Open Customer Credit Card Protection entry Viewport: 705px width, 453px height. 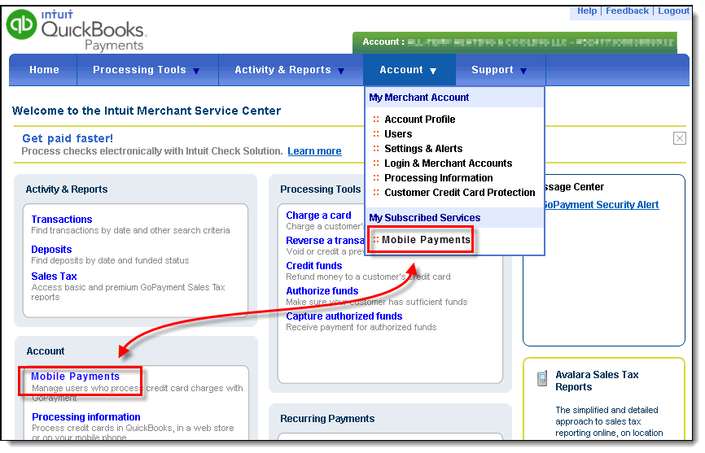(x=459, y=193)
